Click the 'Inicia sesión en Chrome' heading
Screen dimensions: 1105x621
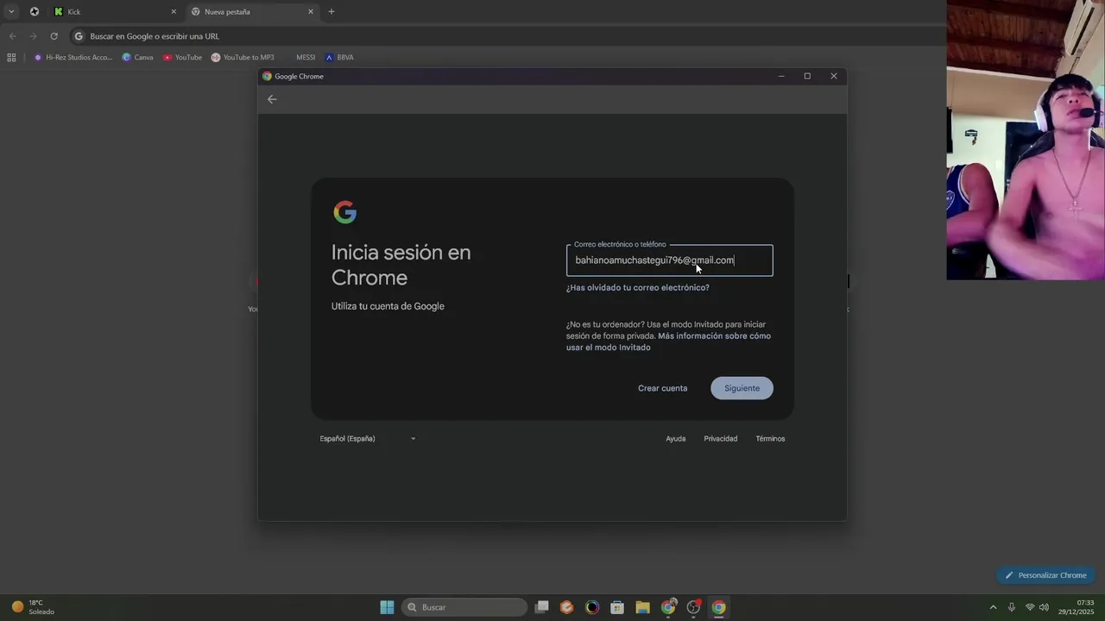point(401,265)
